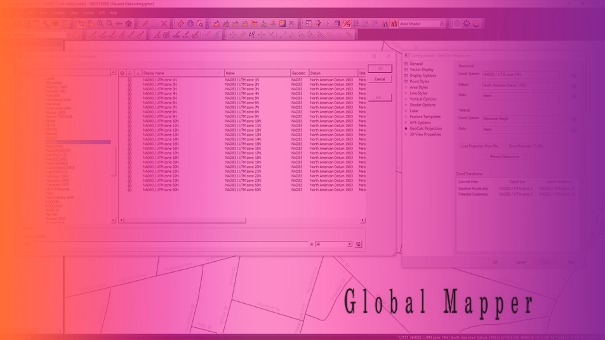Select the 'NAD83 / UTM zone 10N' display name row

(161, 121)
